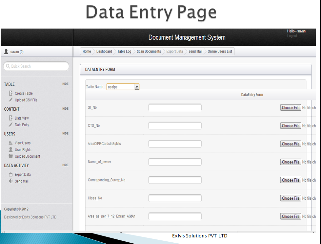The width and height of the screenshot is (321, 244).
Task: Click the Create Table page icon
Action: 11,93
